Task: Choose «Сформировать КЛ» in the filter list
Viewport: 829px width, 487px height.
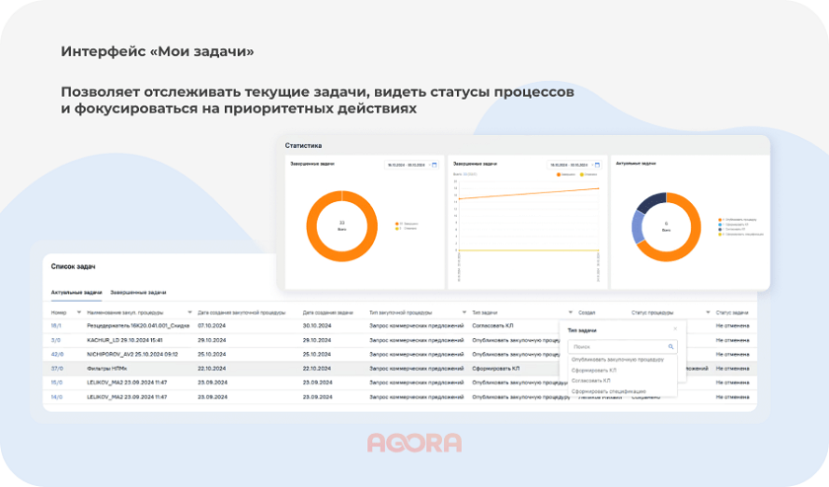Action: pos(594,370)
